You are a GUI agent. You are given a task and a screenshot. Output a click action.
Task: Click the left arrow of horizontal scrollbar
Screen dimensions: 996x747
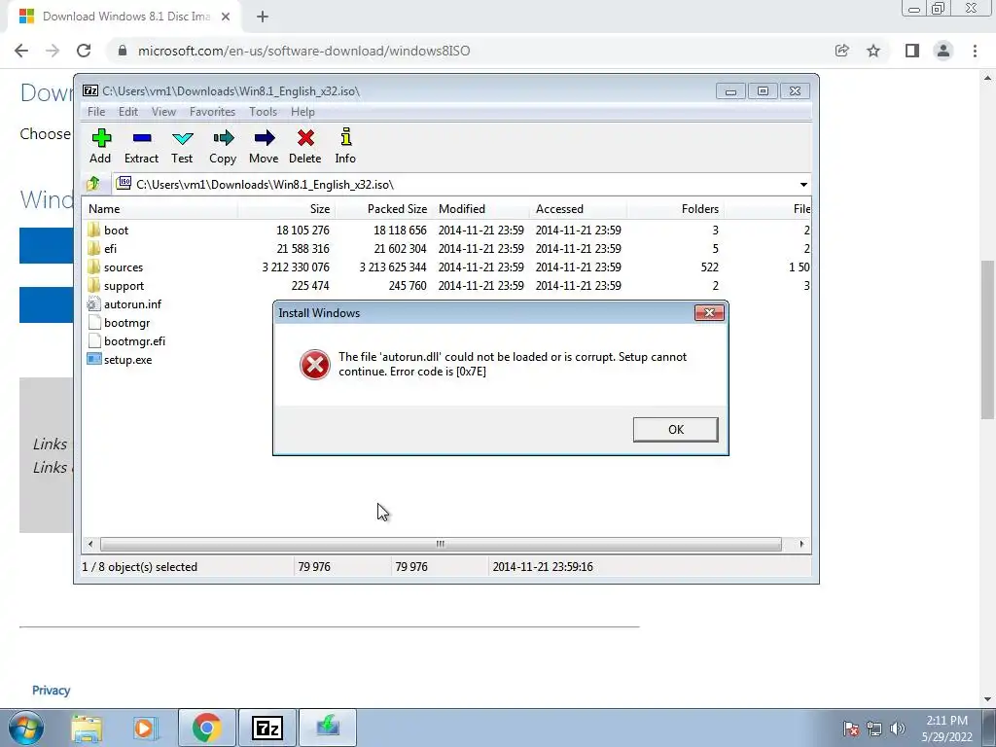90,545
